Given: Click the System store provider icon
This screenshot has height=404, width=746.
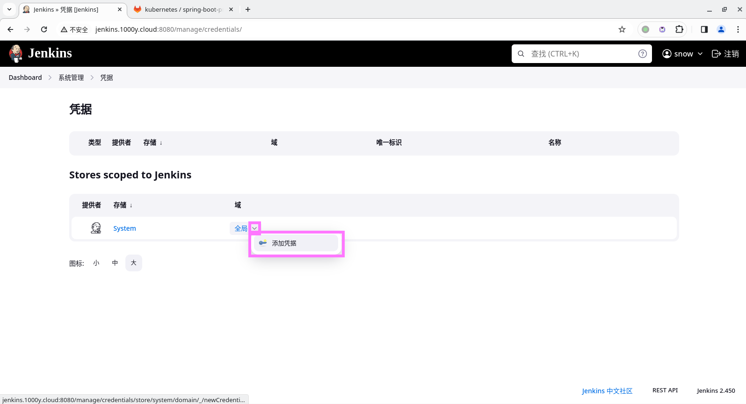Looking at the screenshot, I should pos(96,228).
